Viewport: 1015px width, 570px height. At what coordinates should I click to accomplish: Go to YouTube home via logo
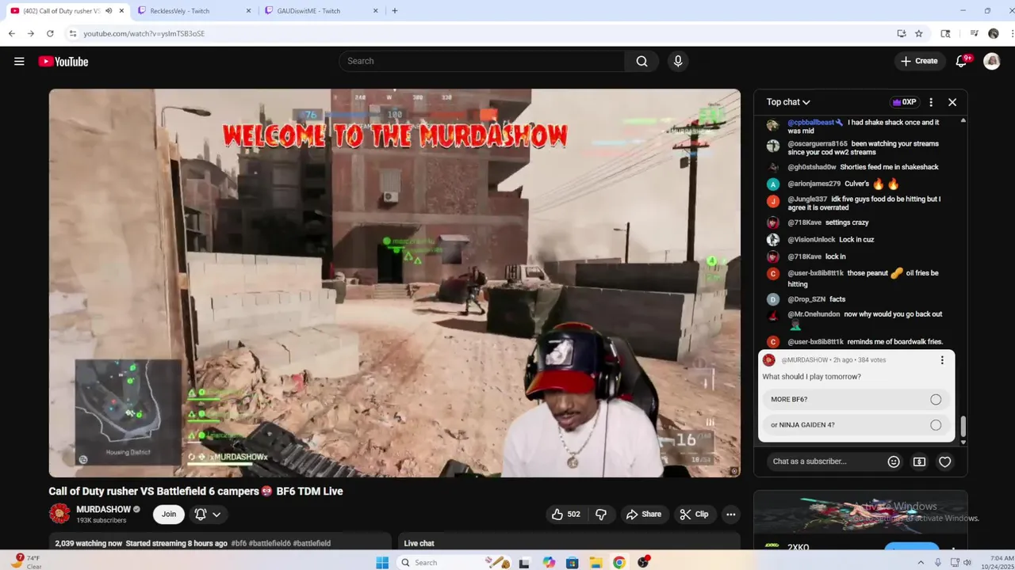[63, 62]
